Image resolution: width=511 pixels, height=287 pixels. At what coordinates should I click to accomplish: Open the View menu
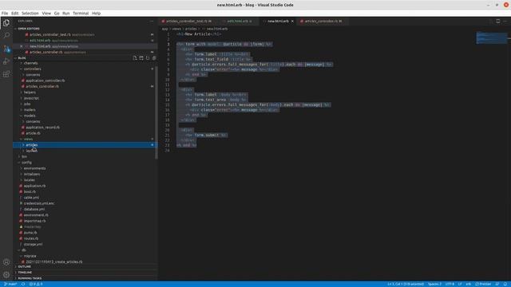[46, 14]
